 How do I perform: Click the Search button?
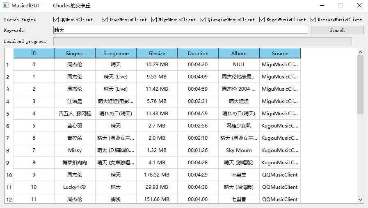[337, 30]
